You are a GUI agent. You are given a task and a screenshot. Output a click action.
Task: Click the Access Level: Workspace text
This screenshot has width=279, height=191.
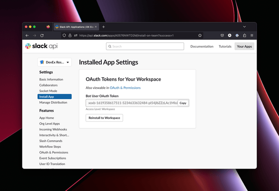pyautogui.click(x=100, y=109)
